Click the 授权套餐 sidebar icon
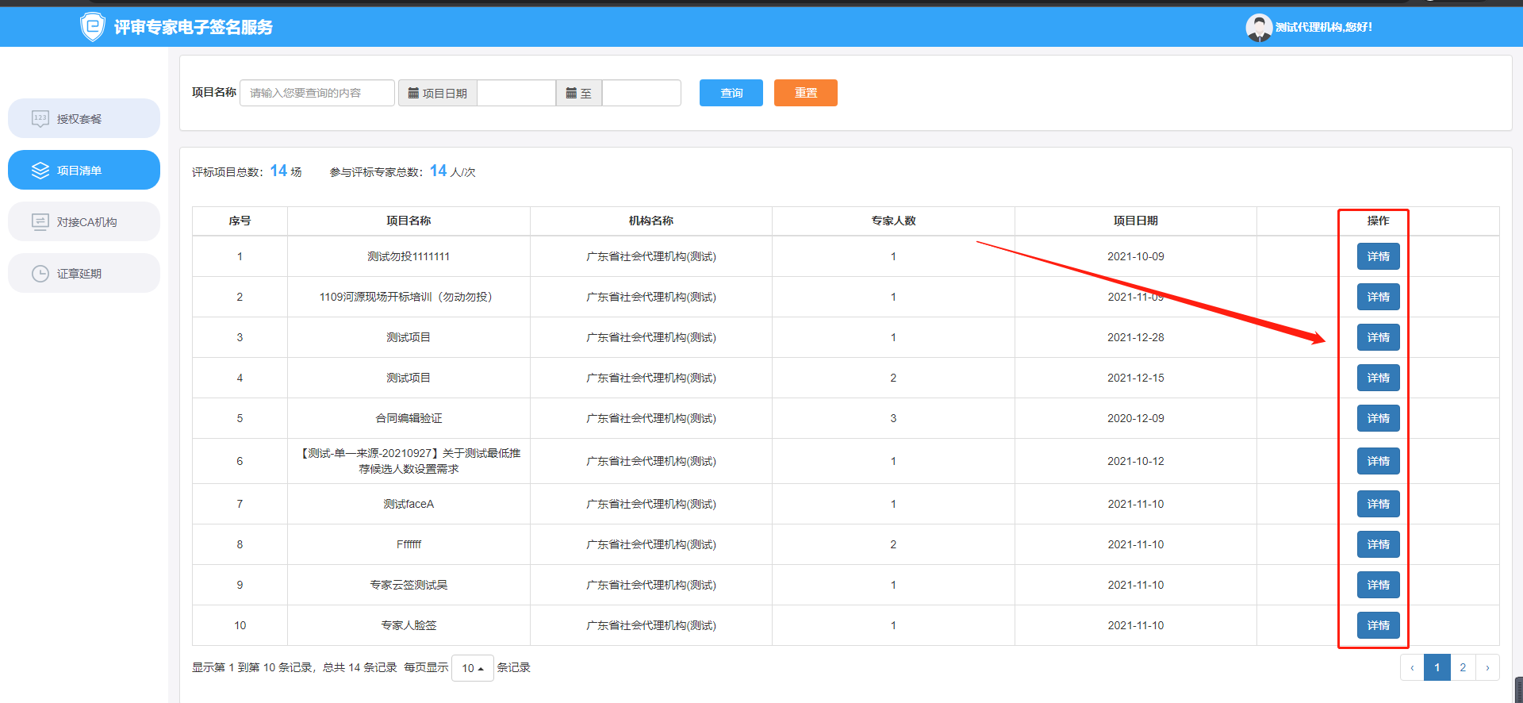This screenshot has width=1523, height=703. click(x=40, y=119)
